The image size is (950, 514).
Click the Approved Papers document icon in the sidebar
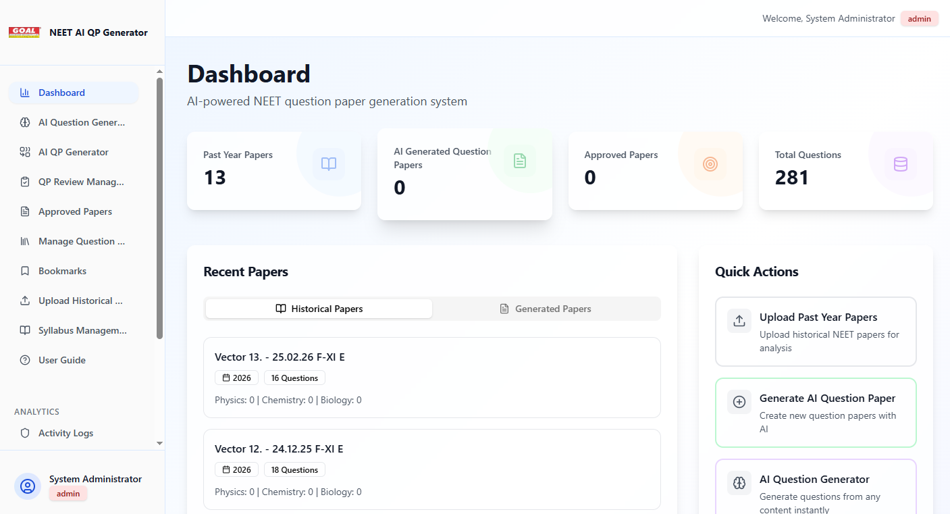[x=25, y=211]
